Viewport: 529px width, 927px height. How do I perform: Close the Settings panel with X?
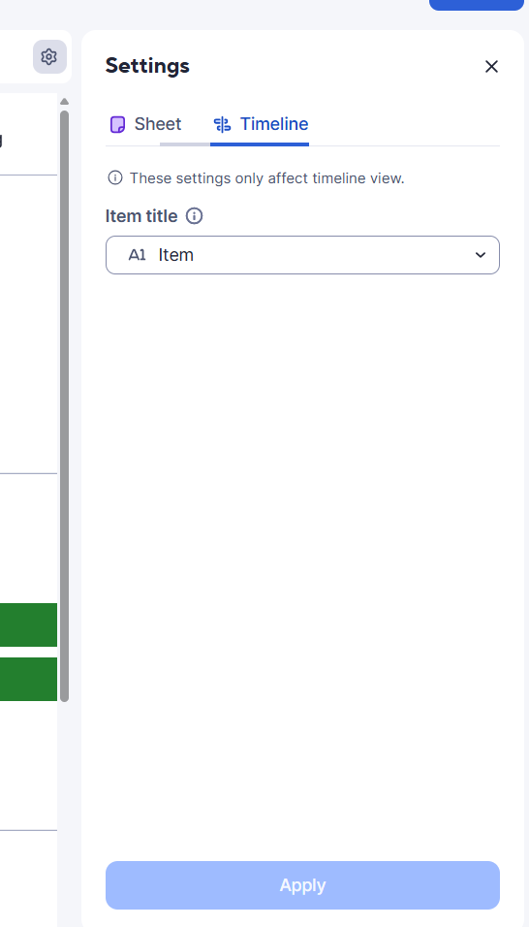(x=491, y=66)
